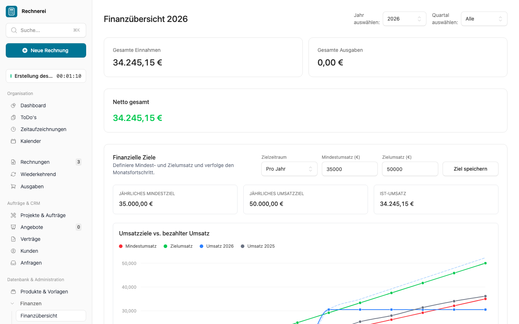Image resolution: width=519 pixels, height=324 pixels.
Task: Click the Ausgaben shopping cart icon
Action: click(x=13, y=186)
